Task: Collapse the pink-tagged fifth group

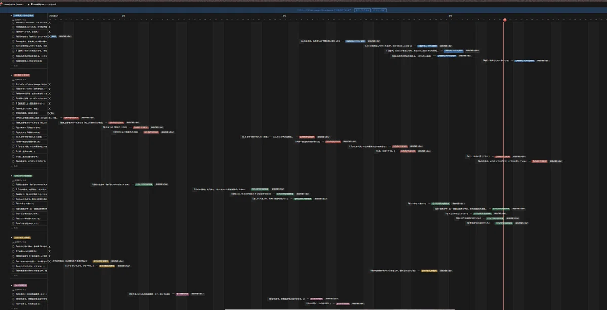Action: click(x=12, y=285)
